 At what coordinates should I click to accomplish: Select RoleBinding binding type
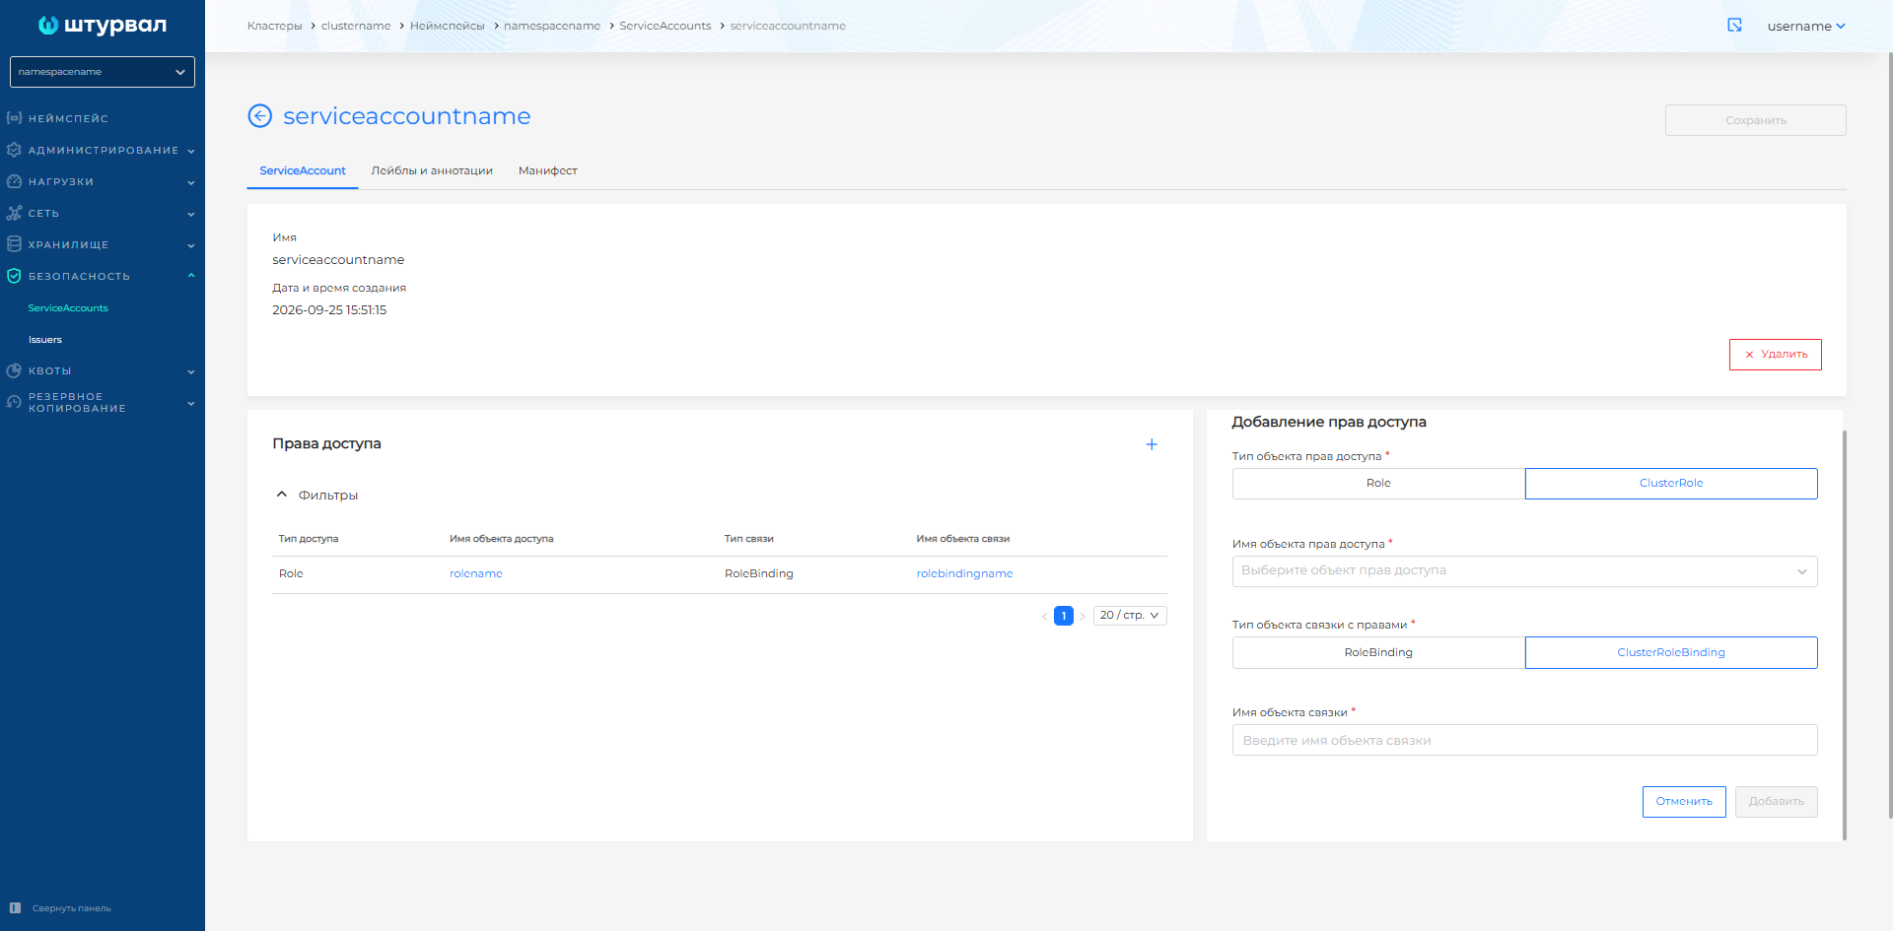(x=1378, y=653)
